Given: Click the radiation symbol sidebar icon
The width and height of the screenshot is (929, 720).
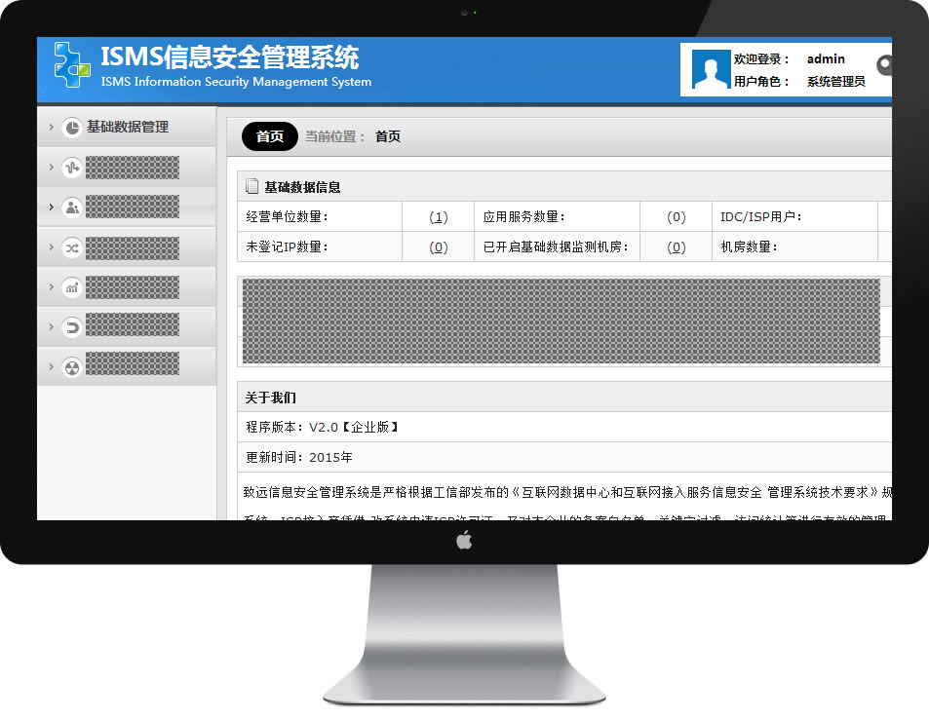Looking at the screenshot, I should [x=71, y=367].
